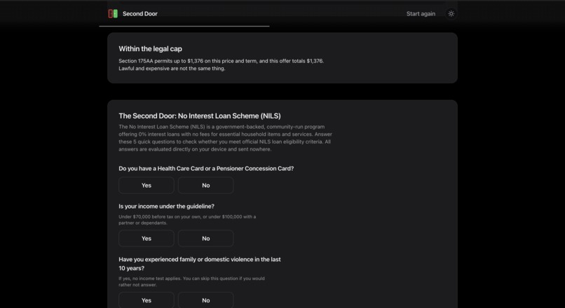Screen dimensions: 565x308
Task: Choose No for income under the guideline
Action: (x=206, y=238)
